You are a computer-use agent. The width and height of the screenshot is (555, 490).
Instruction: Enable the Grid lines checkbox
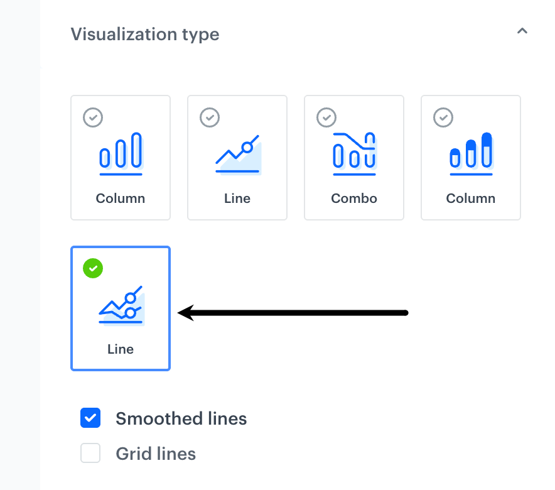90,453
